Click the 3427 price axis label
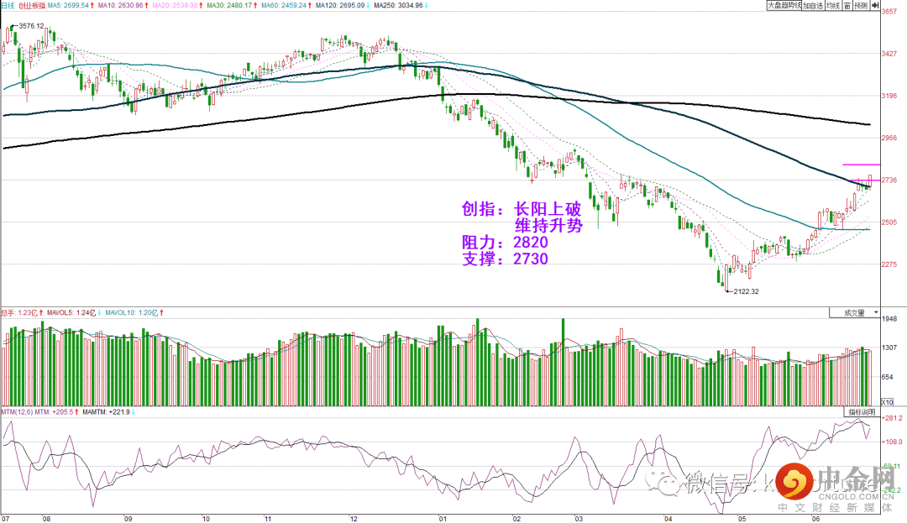The image size is (907, 523). click(x=889, y=54)
